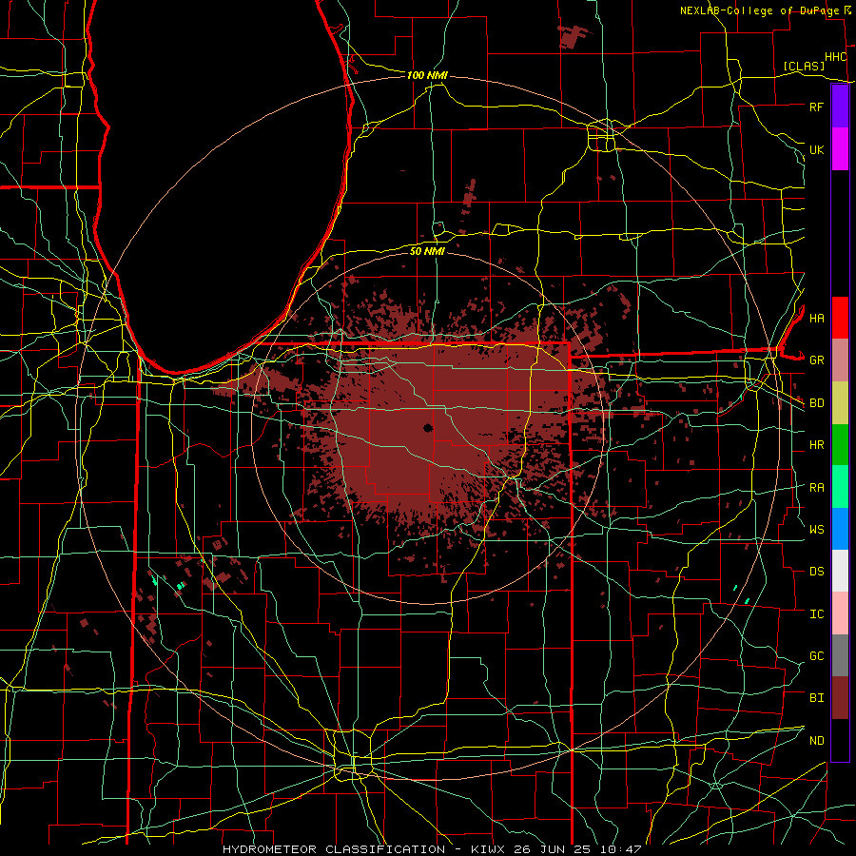Click the "NEXLAB-College of DuPage" credit text

(761, 10)
